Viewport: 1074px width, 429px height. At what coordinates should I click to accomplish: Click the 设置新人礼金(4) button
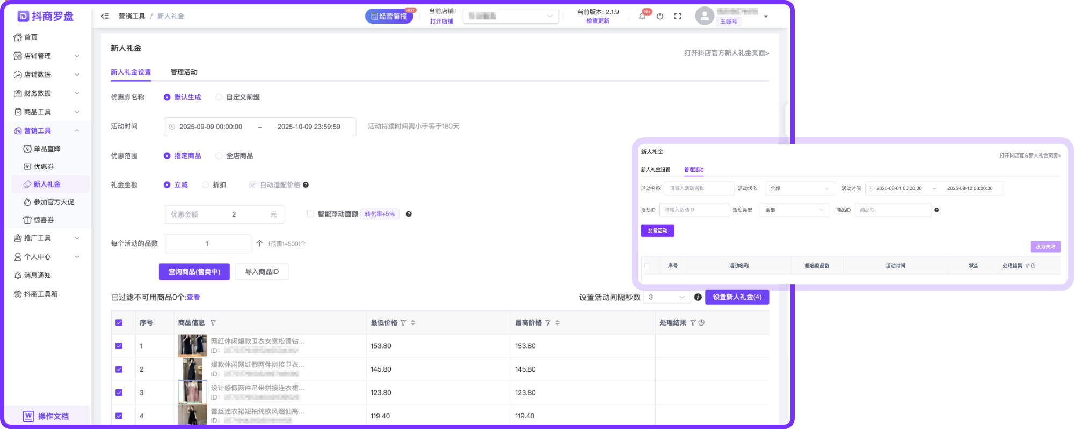(737, 297)
